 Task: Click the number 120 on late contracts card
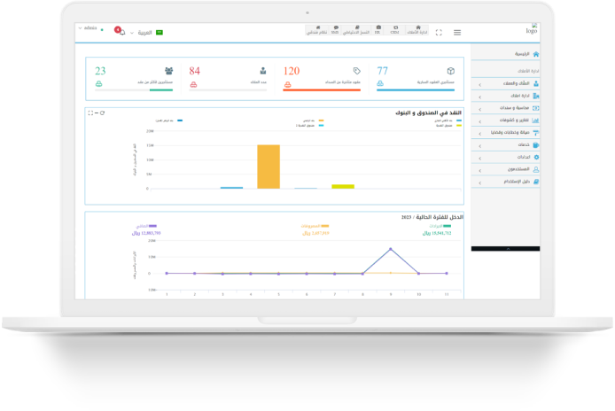(292, 71)
